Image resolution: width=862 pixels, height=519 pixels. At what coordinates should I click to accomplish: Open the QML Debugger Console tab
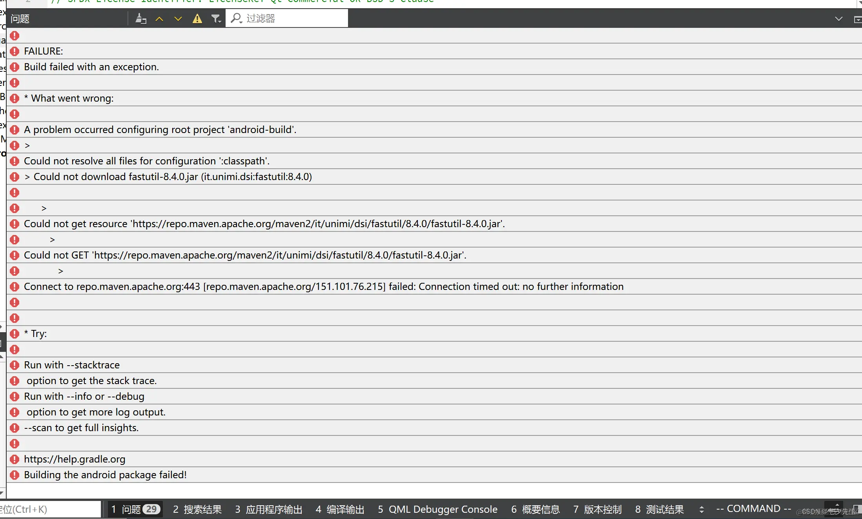pos(437,509)
